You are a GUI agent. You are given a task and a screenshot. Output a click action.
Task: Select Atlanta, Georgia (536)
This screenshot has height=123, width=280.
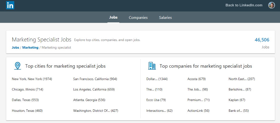click(x=89, y=100)
